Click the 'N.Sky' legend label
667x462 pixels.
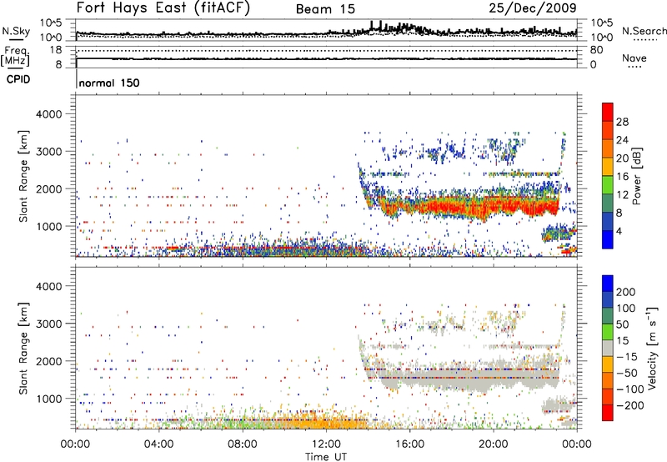pyautogui.click(x=16, y=31)
